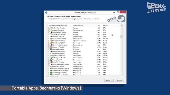Minimize the Portable App Directory window

pos(114,12)
